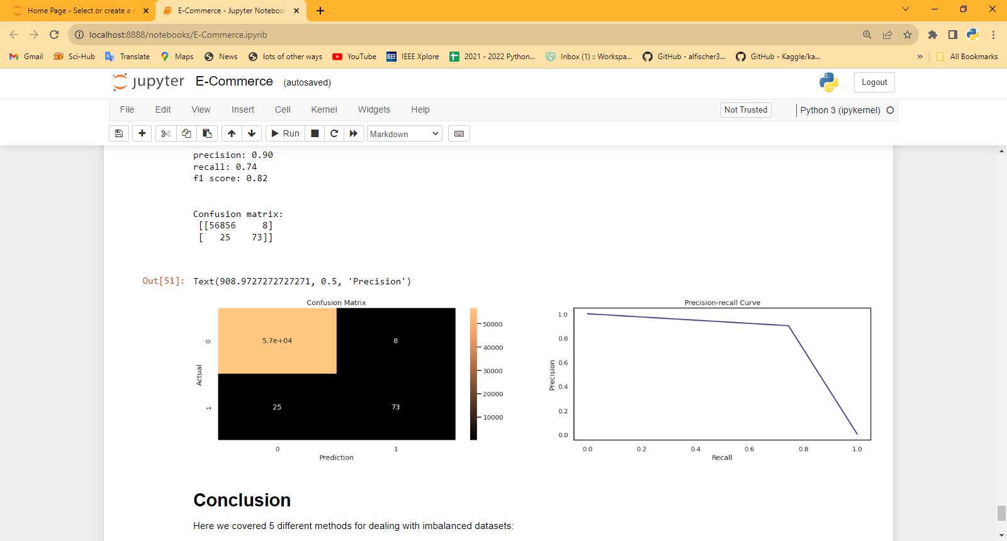Open the All Bookmarks folder
1007x541 pixels.
(x=967, y=57)
